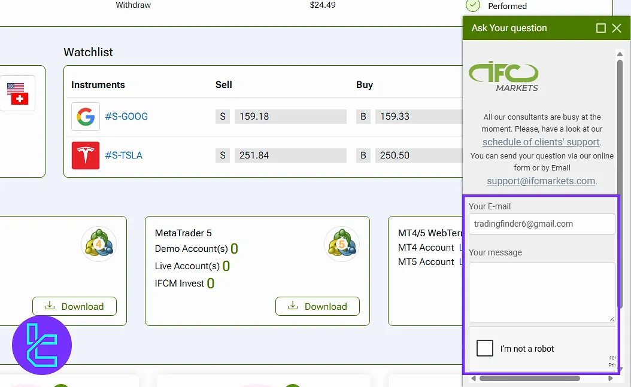Click the Tesla logo icon in watchlist

pyautogui.click(x=86, y=156)
